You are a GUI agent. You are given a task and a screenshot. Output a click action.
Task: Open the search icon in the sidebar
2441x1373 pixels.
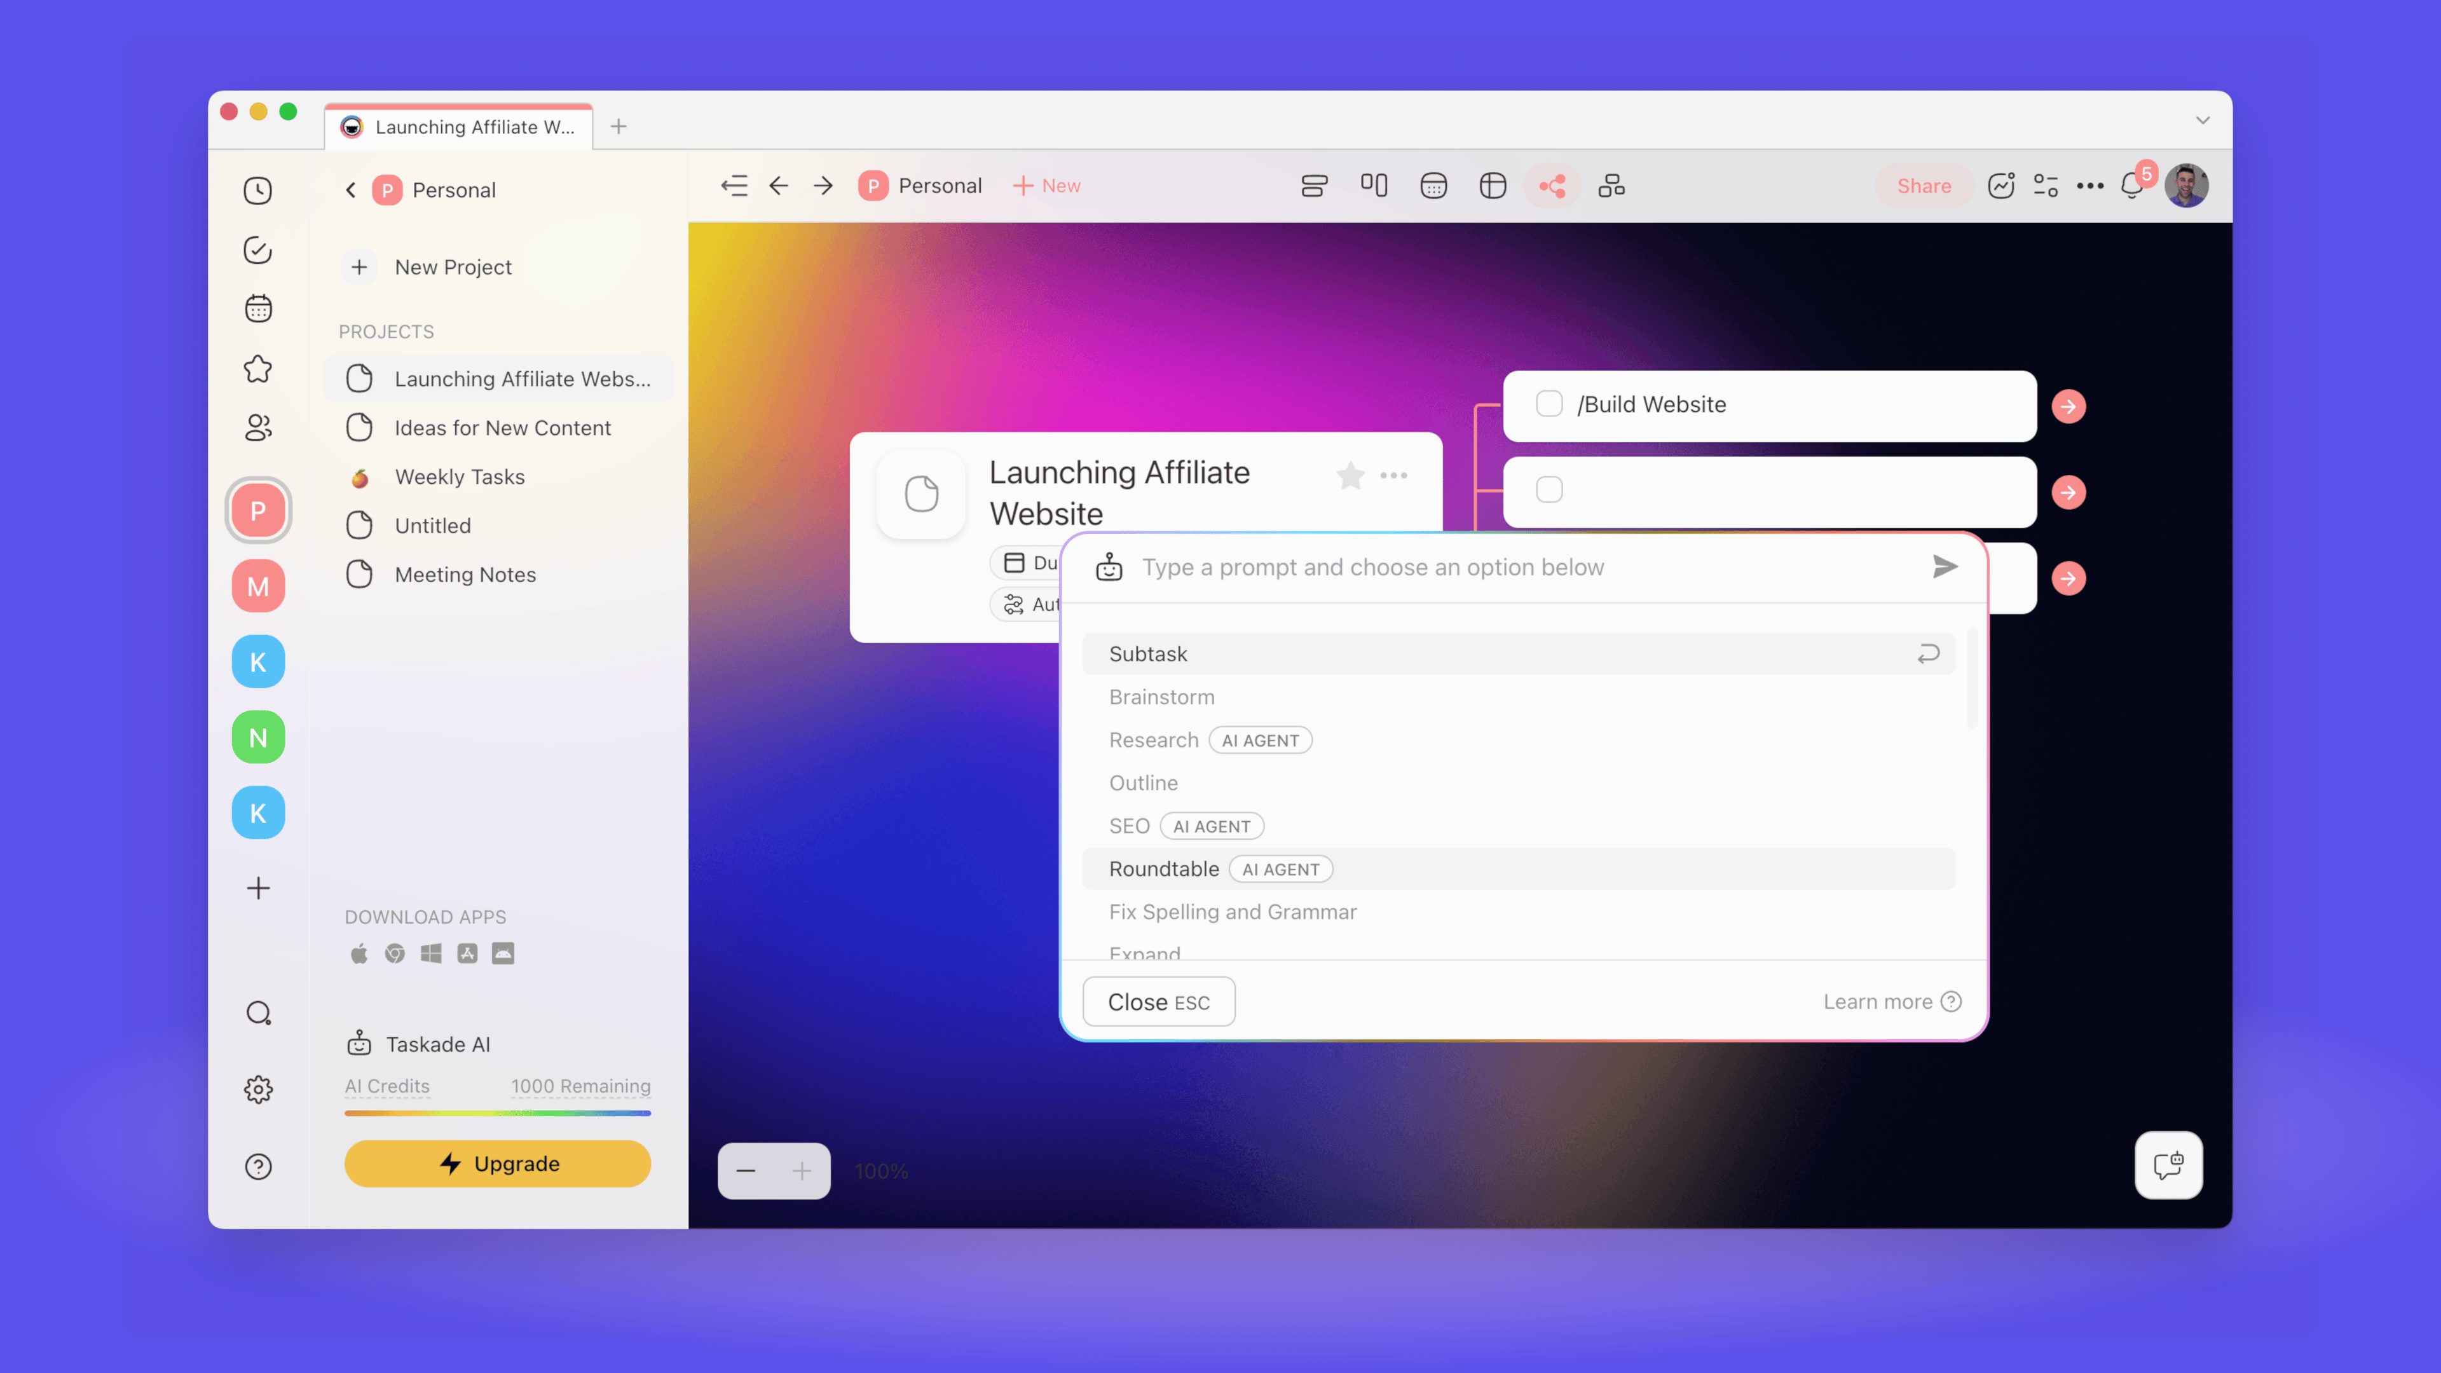tap(257, 1013)
